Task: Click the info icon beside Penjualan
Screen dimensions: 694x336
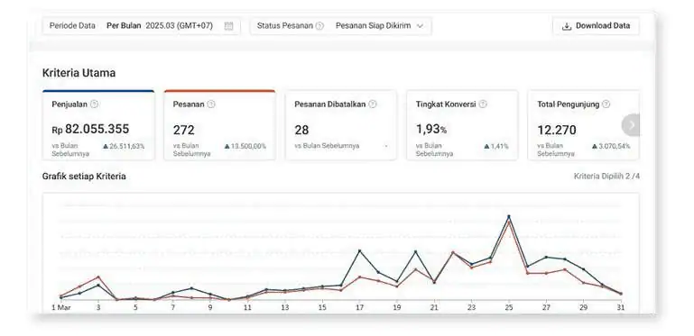Action: [x=94, y=104]
